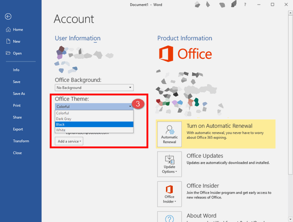Go to the Print page

[x=17, y=105]
